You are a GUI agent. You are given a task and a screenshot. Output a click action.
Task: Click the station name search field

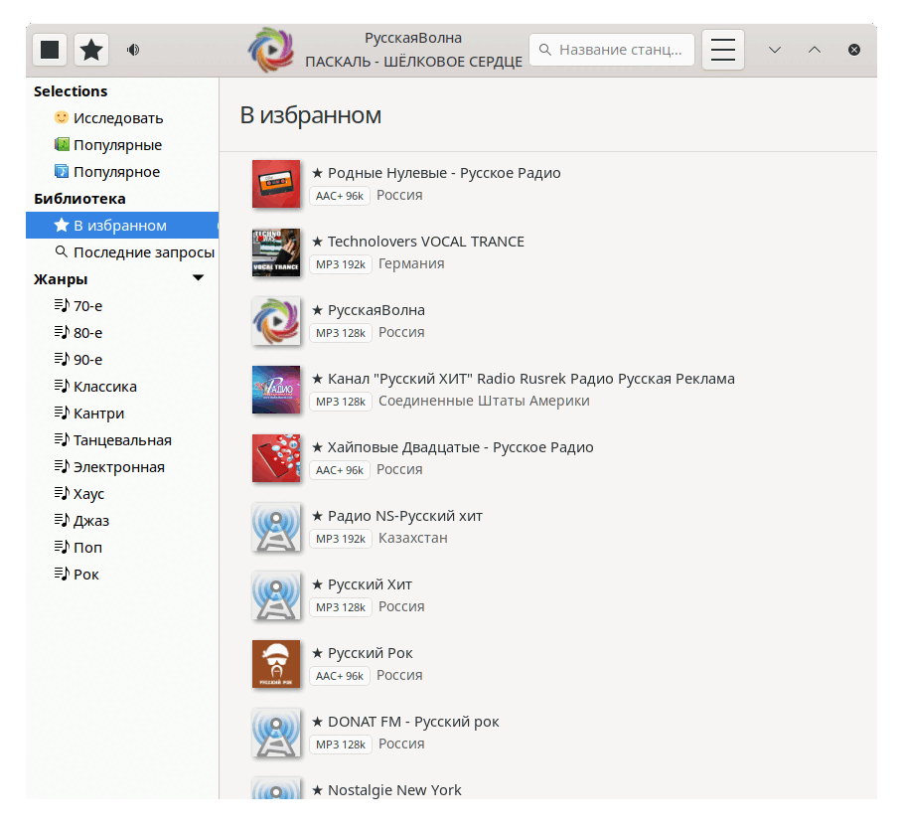point(612,50)
